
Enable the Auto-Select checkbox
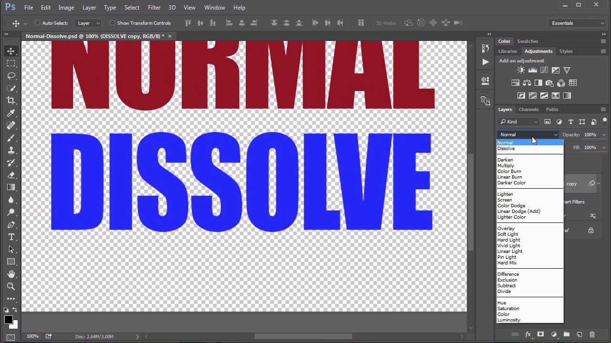(x=38, y=23)
